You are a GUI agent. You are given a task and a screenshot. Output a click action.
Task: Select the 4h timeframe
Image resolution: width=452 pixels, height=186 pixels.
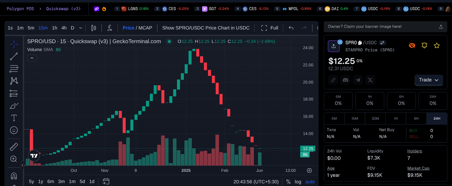(64, 28)
